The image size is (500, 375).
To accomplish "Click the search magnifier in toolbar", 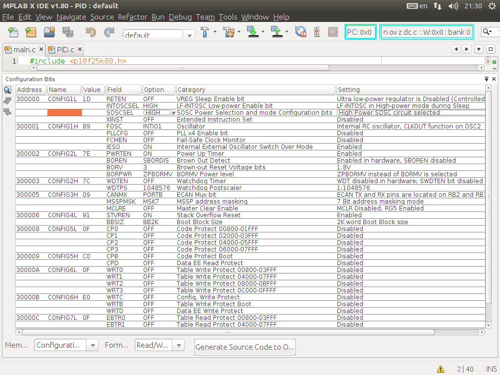I will [486, 32].
